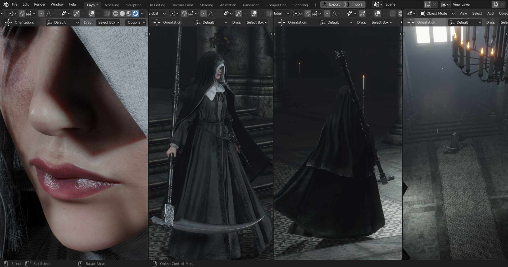The width and height of the screenshot is (508, 267).
Task: Select rendered shading mode in the first viewport
Action: pyautogui.click(x=135, y=13)
